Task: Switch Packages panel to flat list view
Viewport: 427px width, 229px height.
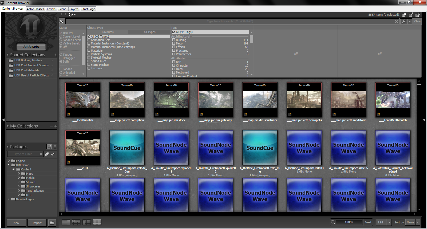Action: (x=54, y=146)
